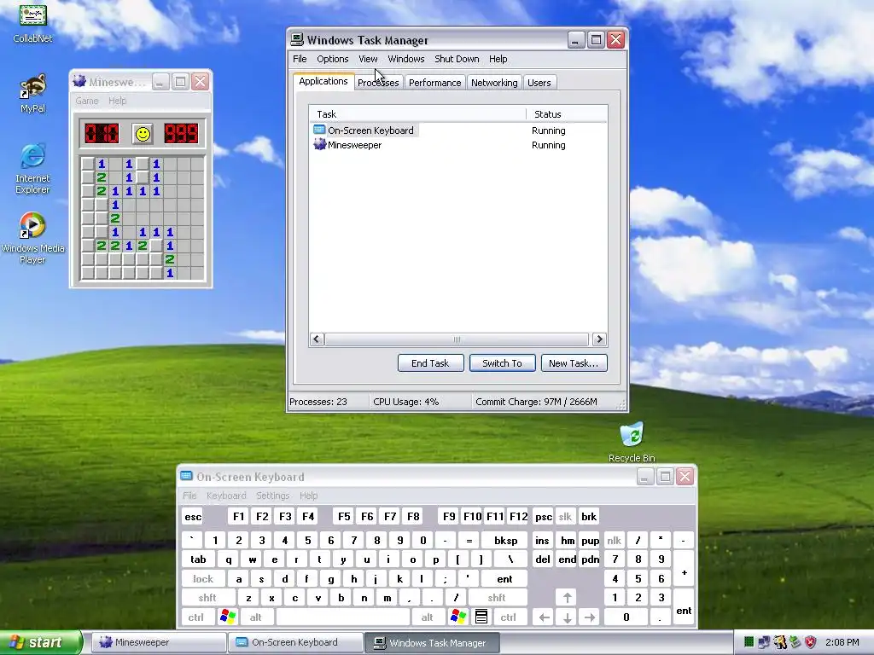Click the Minesweeper window title icon
874x655 pixels.
click(79, 81)
